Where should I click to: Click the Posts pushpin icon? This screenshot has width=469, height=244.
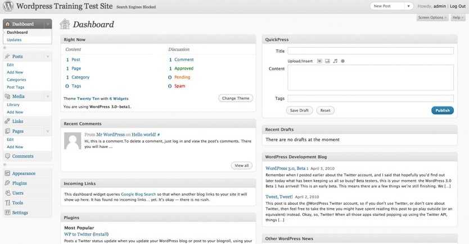(7, 56)
